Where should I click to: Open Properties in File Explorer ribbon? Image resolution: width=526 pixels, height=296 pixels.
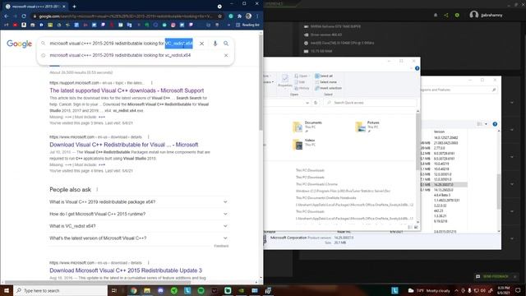click(285, 81)
